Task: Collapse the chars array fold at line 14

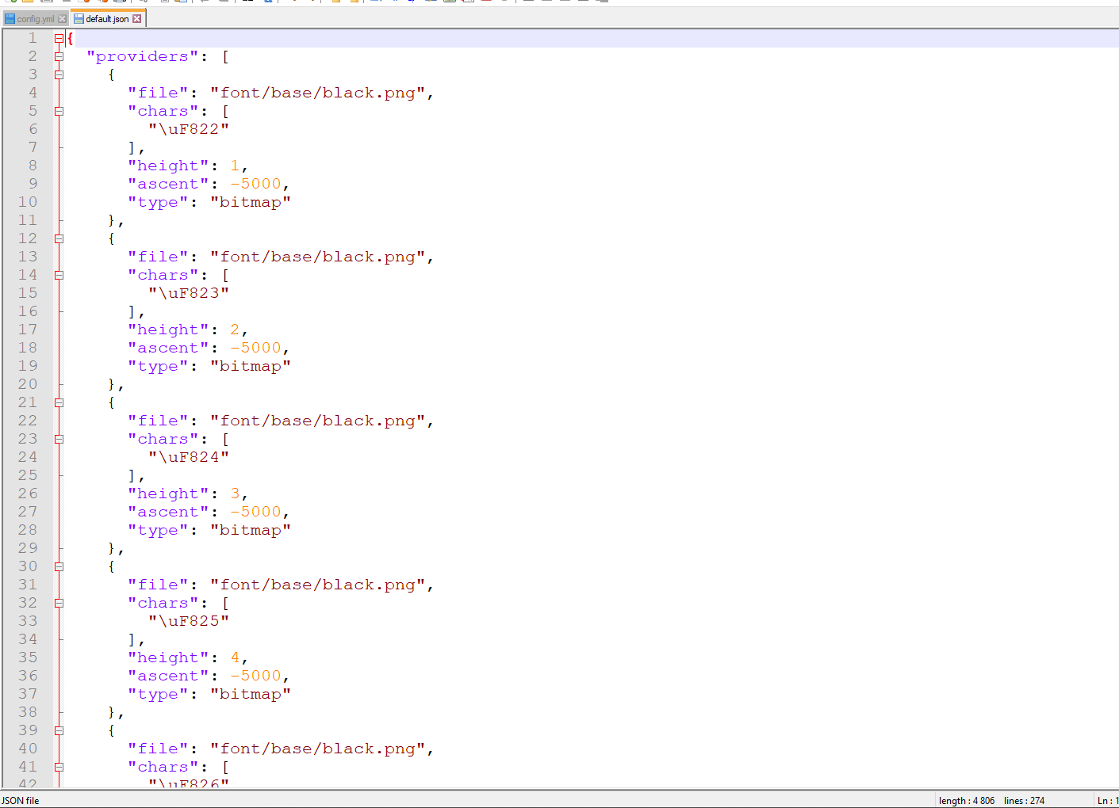Action: point(58,275)
